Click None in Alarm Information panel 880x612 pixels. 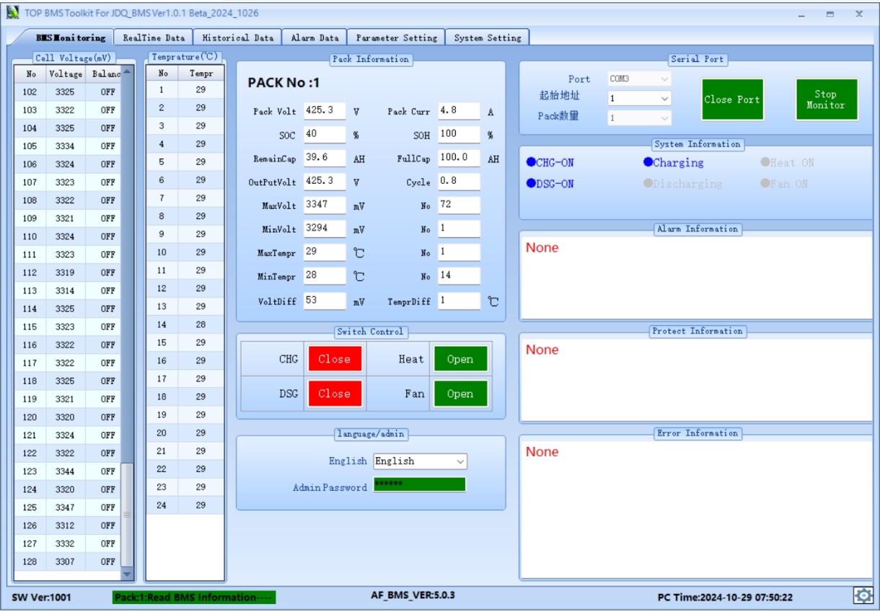coord(542,248)
